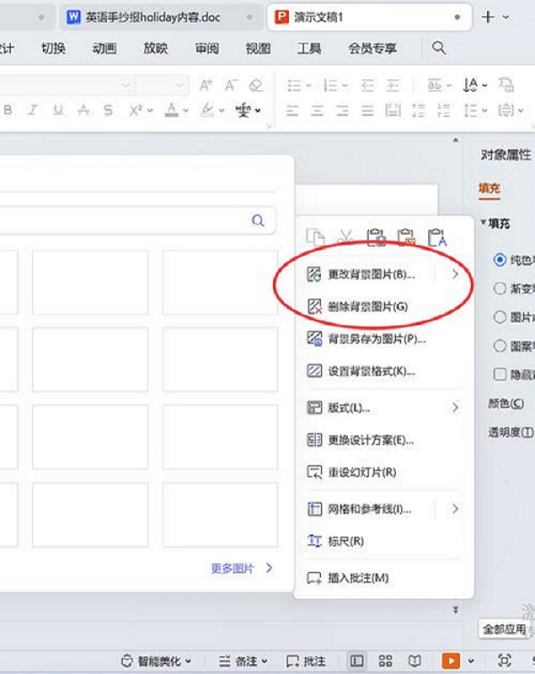
Task: Click the search magnifier in the ribbon tab row
Action: [x=439, y=48]
